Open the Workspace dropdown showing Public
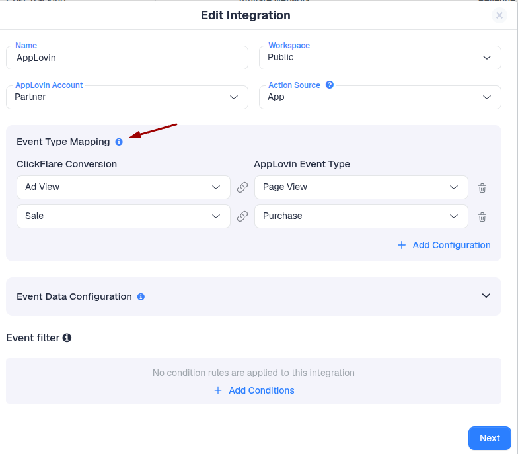518x454 pixels. click(x=381, y=58)
